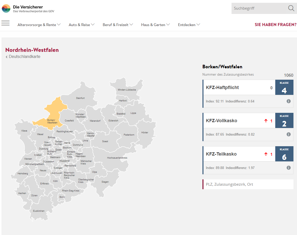The image size is (297, 235).
Task: Click the KFZ-Teilkasko Klasse 6 badge
Action: pyautogui.click(x=284, y=154)
